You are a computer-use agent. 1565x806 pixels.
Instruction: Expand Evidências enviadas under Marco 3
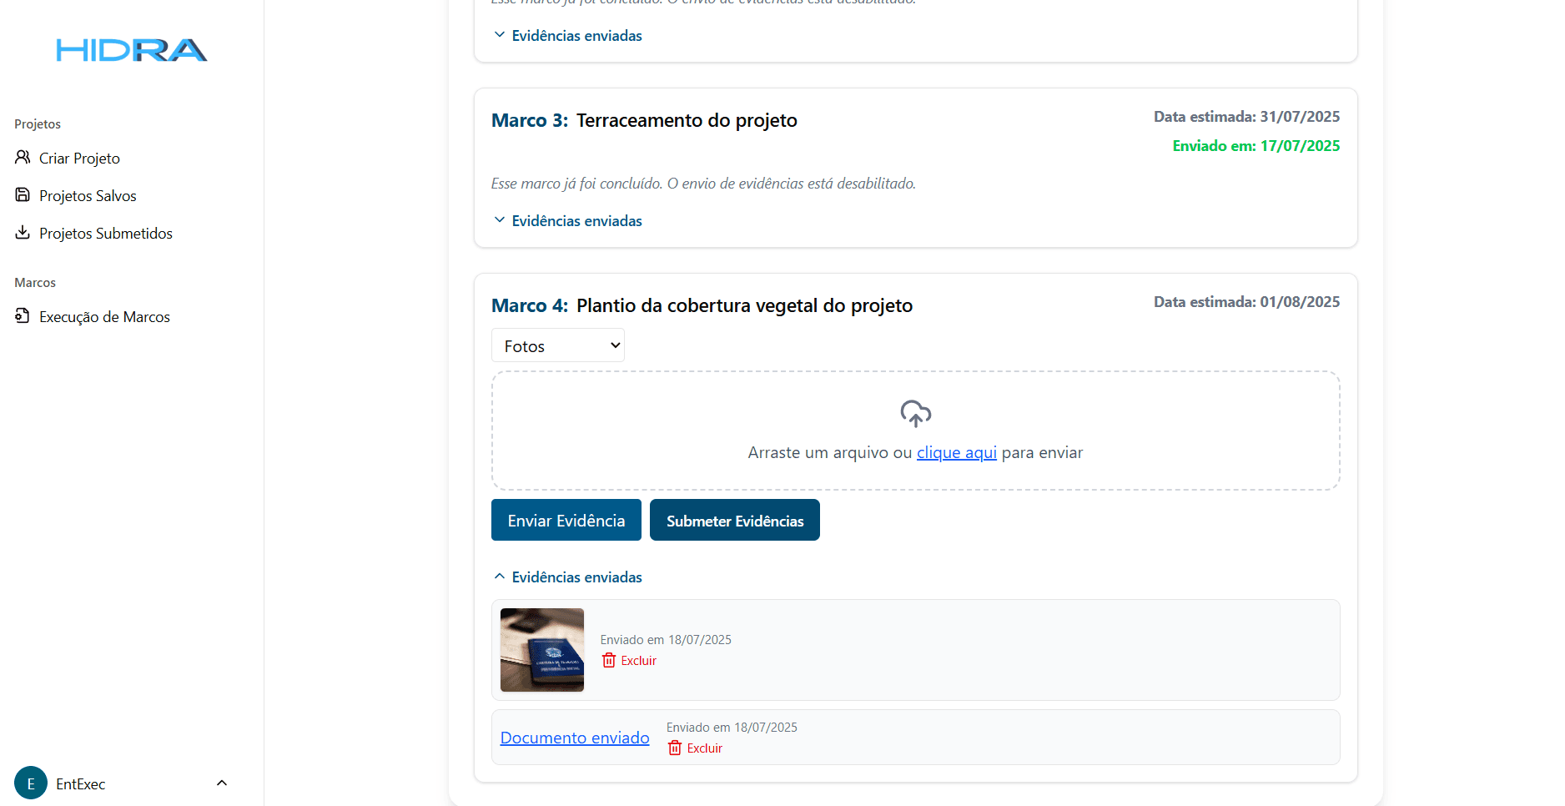coord(568,220)
